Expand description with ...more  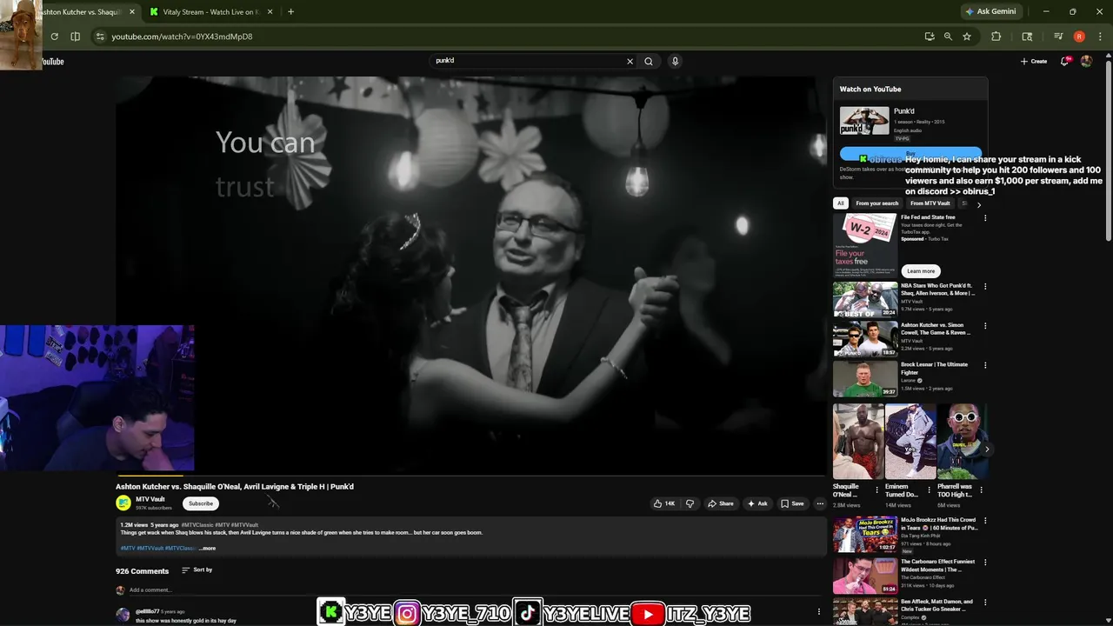[x=207, y=549]
